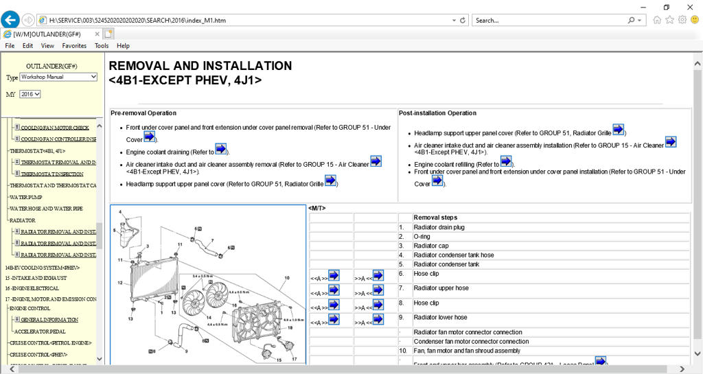Screen dimensions: 703x374
Task: Open the Engine coolant draining arrow link
Action: point(220,149)
